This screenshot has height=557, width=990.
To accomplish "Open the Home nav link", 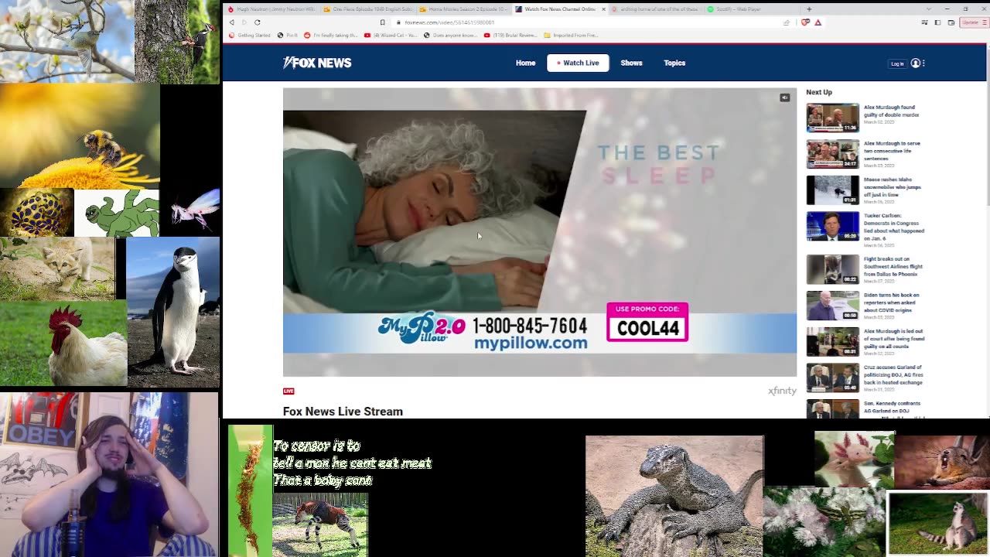I will (x=525, y=63).
